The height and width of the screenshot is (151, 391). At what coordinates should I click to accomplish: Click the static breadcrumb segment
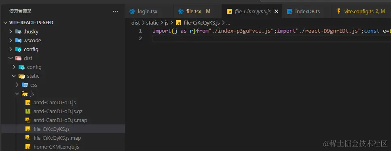pos(152,23)
